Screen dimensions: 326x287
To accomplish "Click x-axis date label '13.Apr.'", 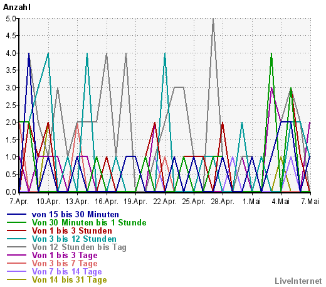I will tap(77, 202).
